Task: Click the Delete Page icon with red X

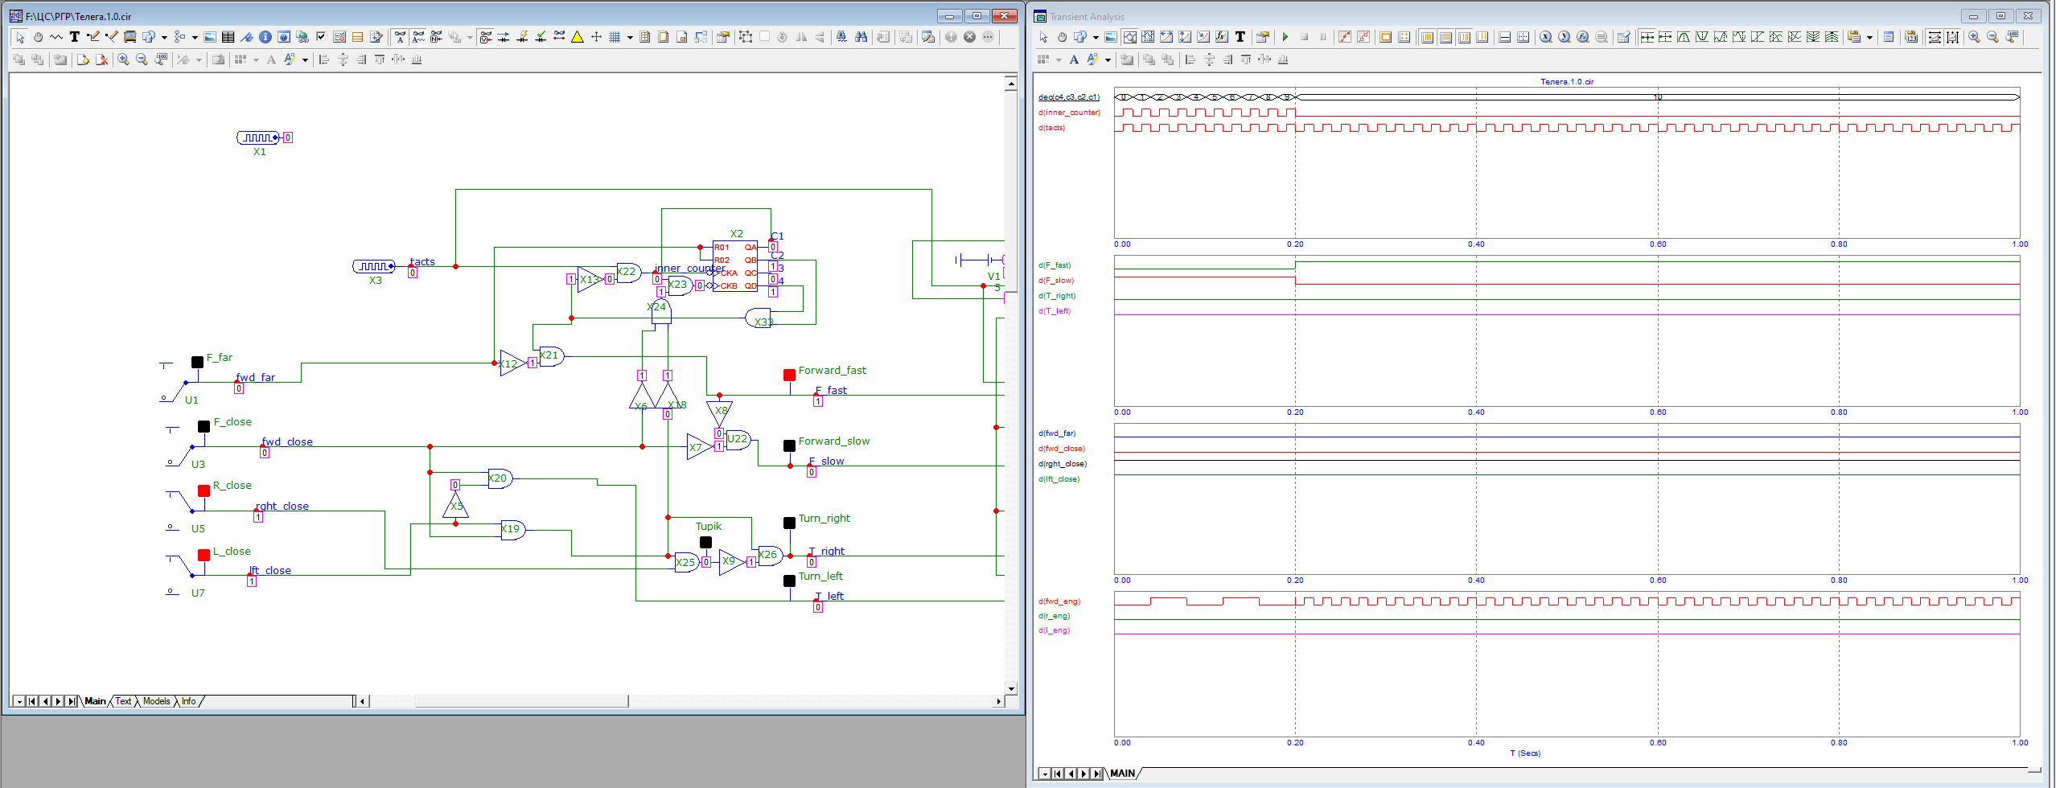Action: 101,60
